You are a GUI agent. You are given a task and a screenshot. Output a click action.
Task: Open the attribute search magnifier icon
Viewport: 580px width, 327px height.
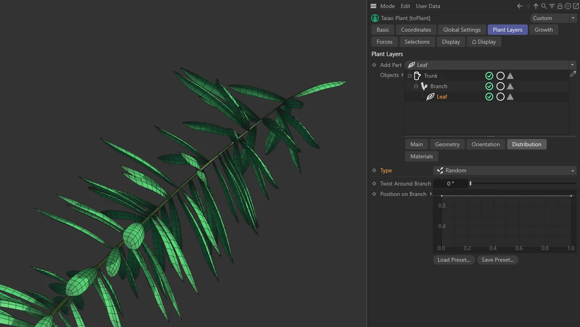[x=543, y=6]
